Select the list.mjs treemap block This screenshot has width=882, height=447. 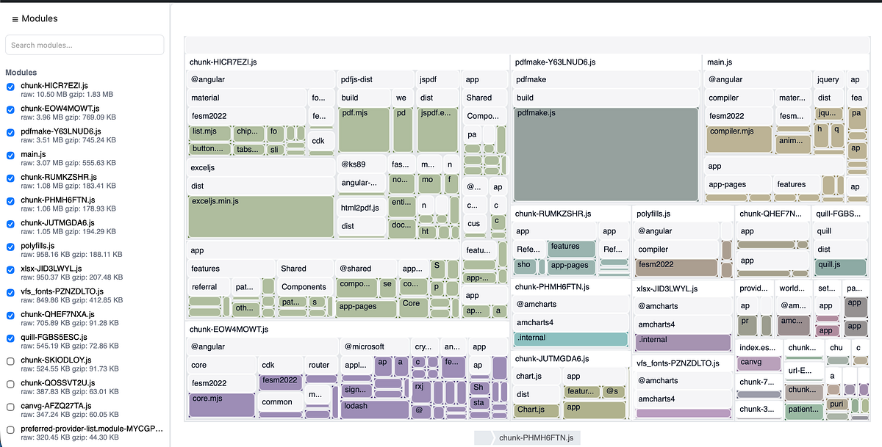tap(209, 132)
